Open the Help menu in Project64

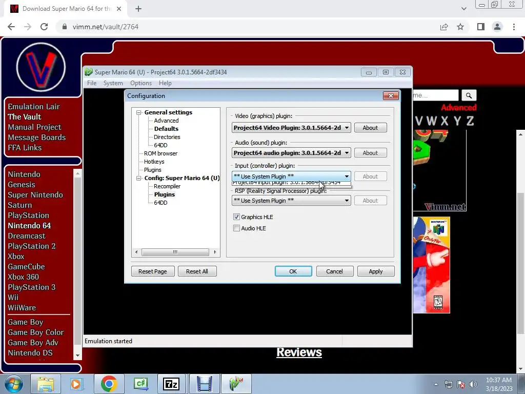(165, 83)
